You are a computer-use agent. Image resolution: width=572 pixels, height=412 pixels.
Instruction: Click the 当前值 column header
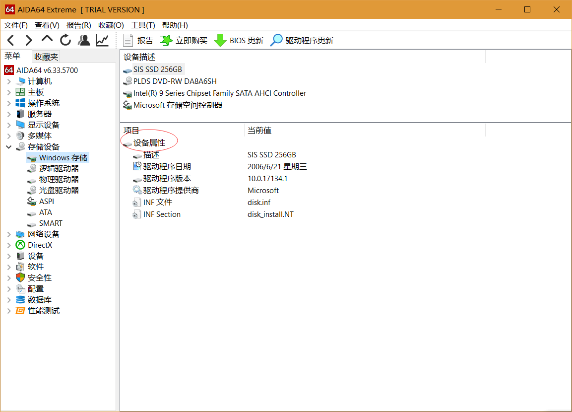pos(259,131)
